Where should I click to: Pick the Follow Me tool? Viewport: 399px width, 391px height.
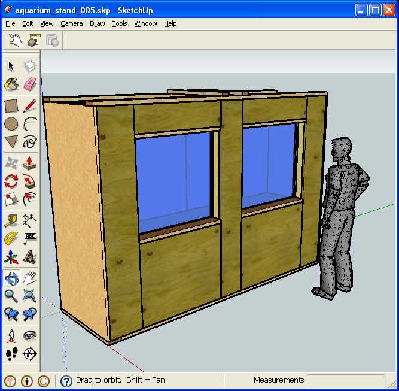30,181
